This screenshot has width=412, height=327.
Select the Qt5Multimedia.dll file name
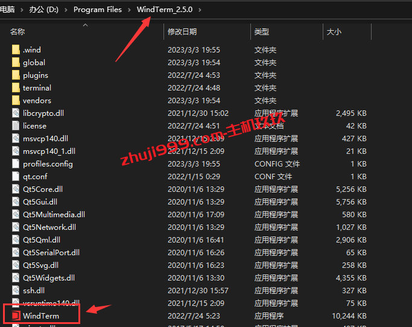(54, 215)
